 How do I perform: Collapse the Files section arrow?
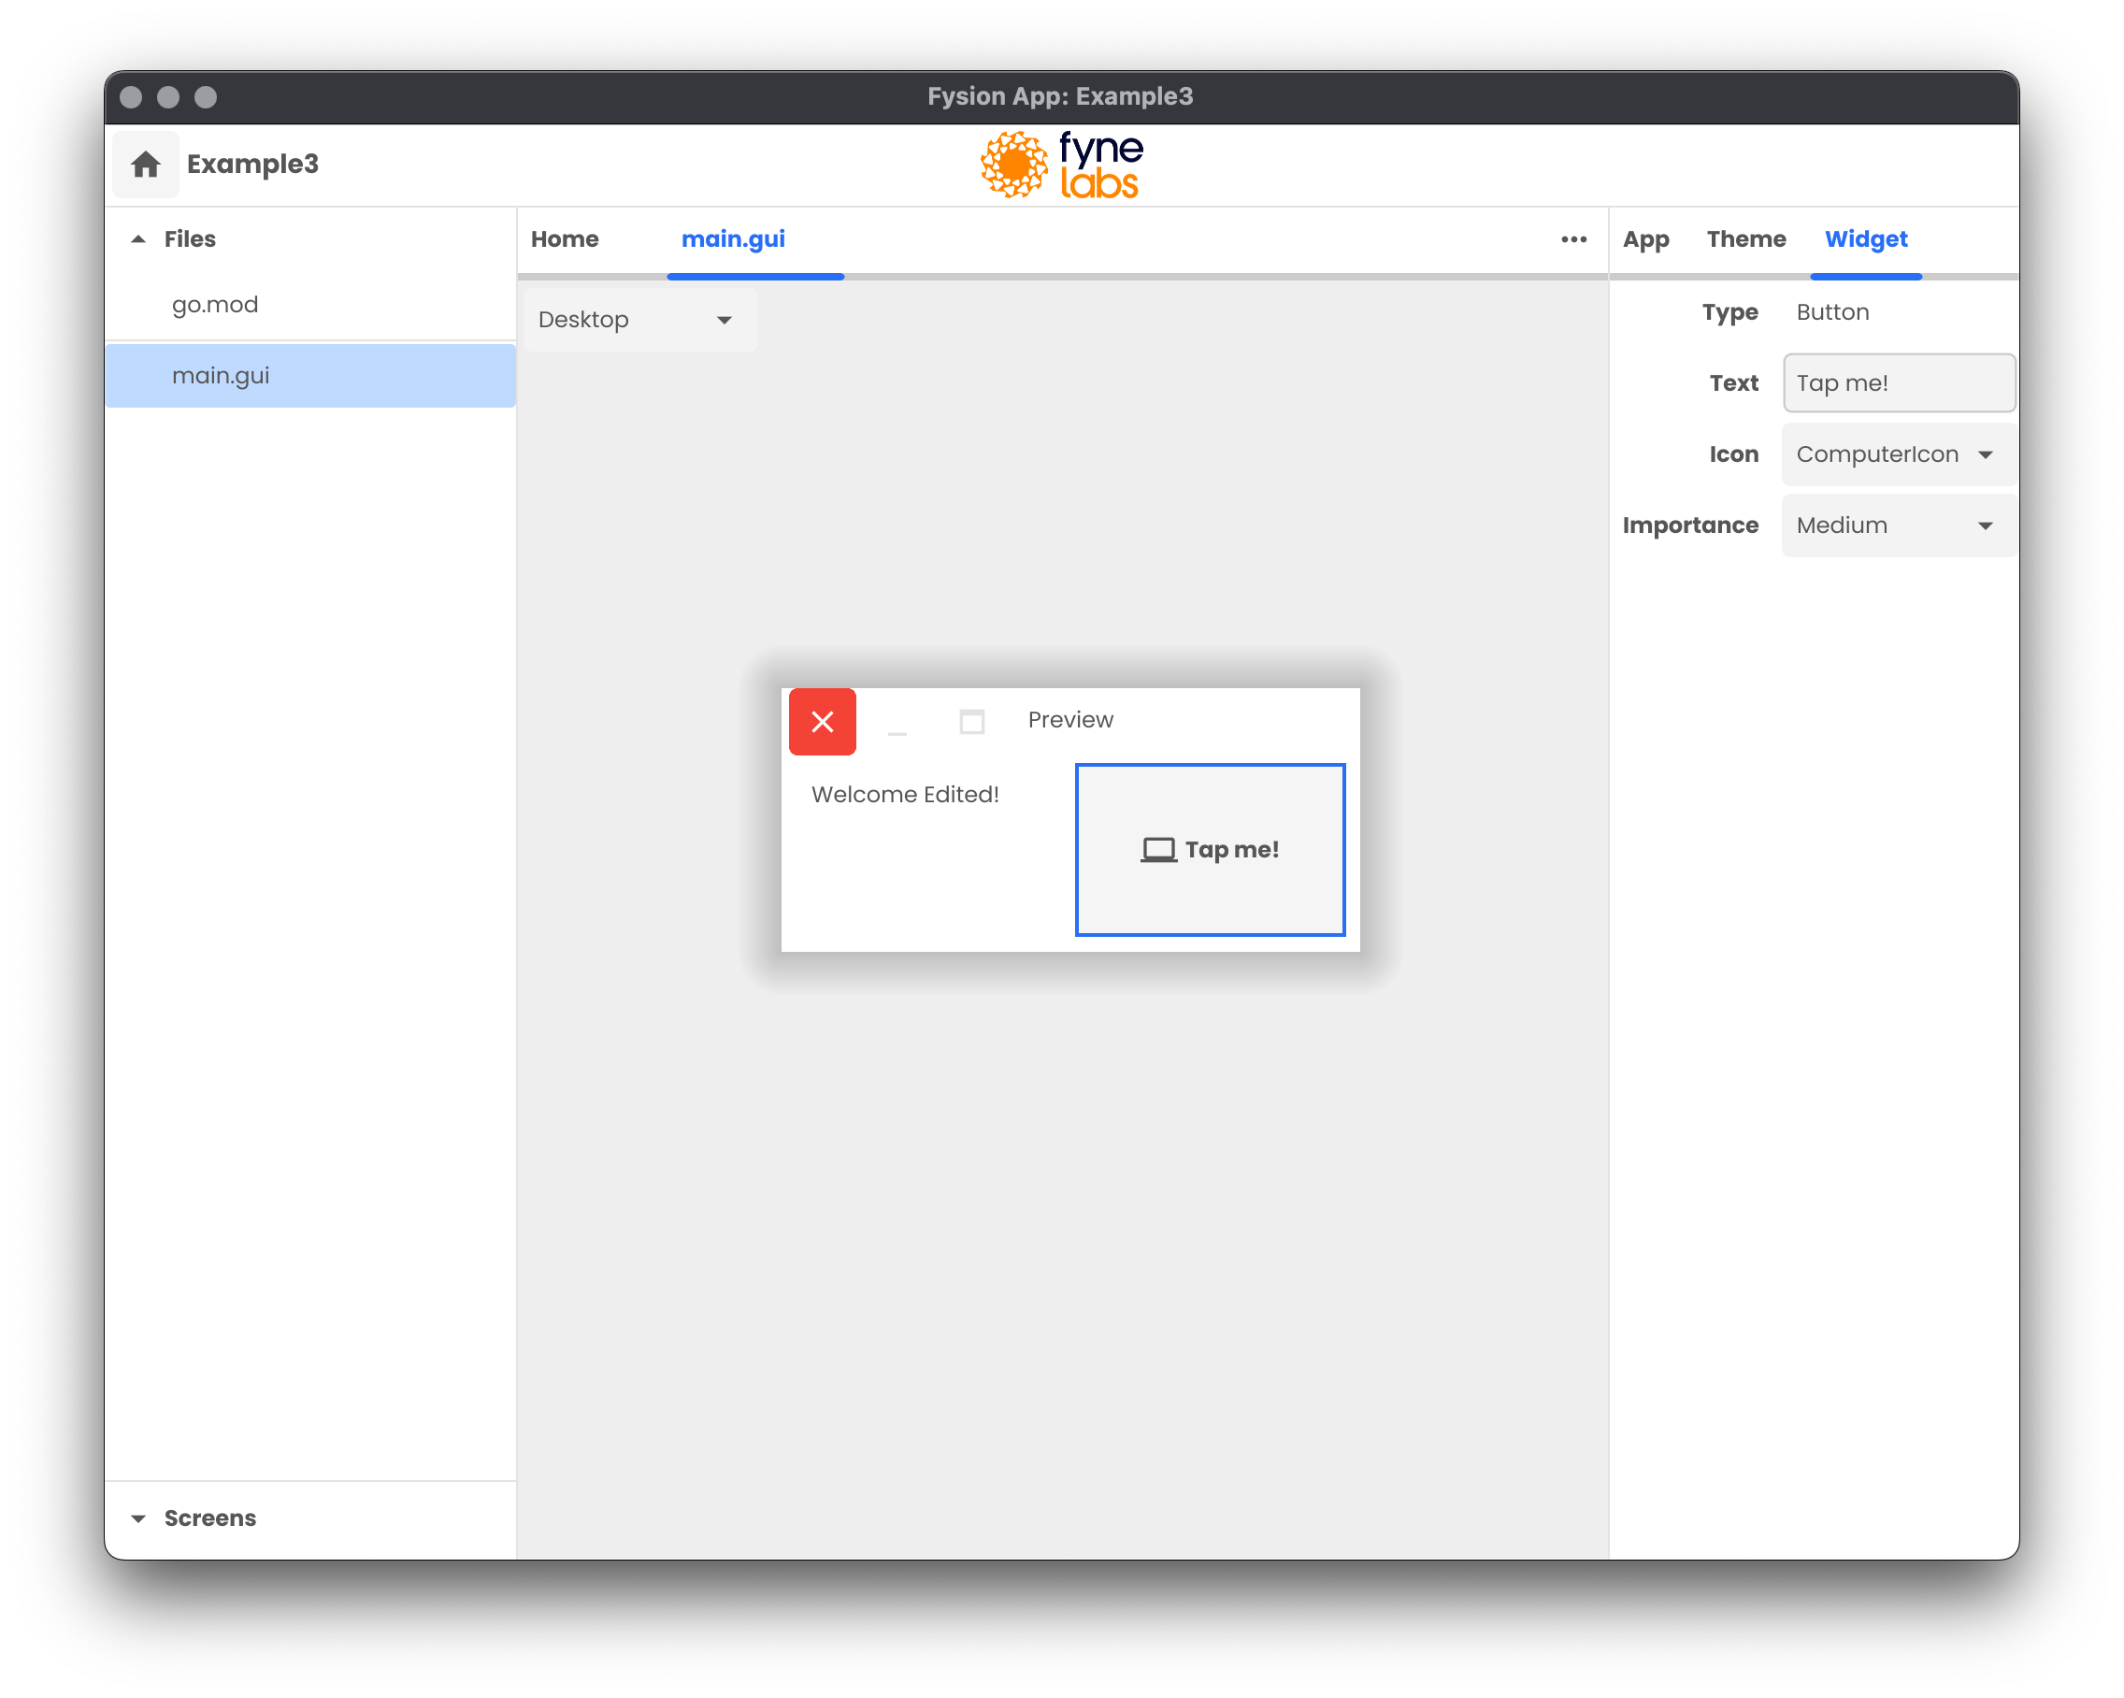(139, 239)
